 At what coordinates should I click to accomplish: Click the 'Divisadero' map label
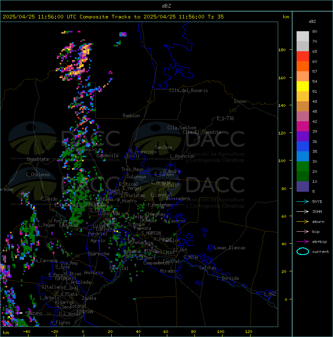pos(178,199)
